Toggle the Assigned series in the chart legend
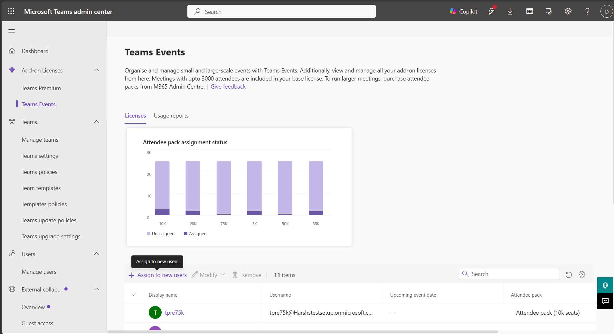614x334 pixels. point(195,234)
